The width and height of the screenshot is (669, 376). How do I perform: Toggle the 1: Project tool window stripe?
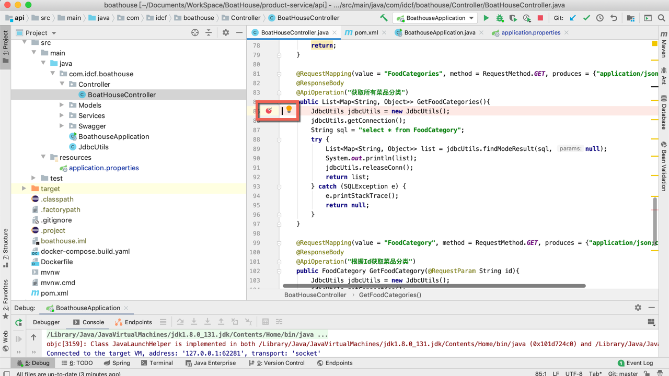pos(6,47)
